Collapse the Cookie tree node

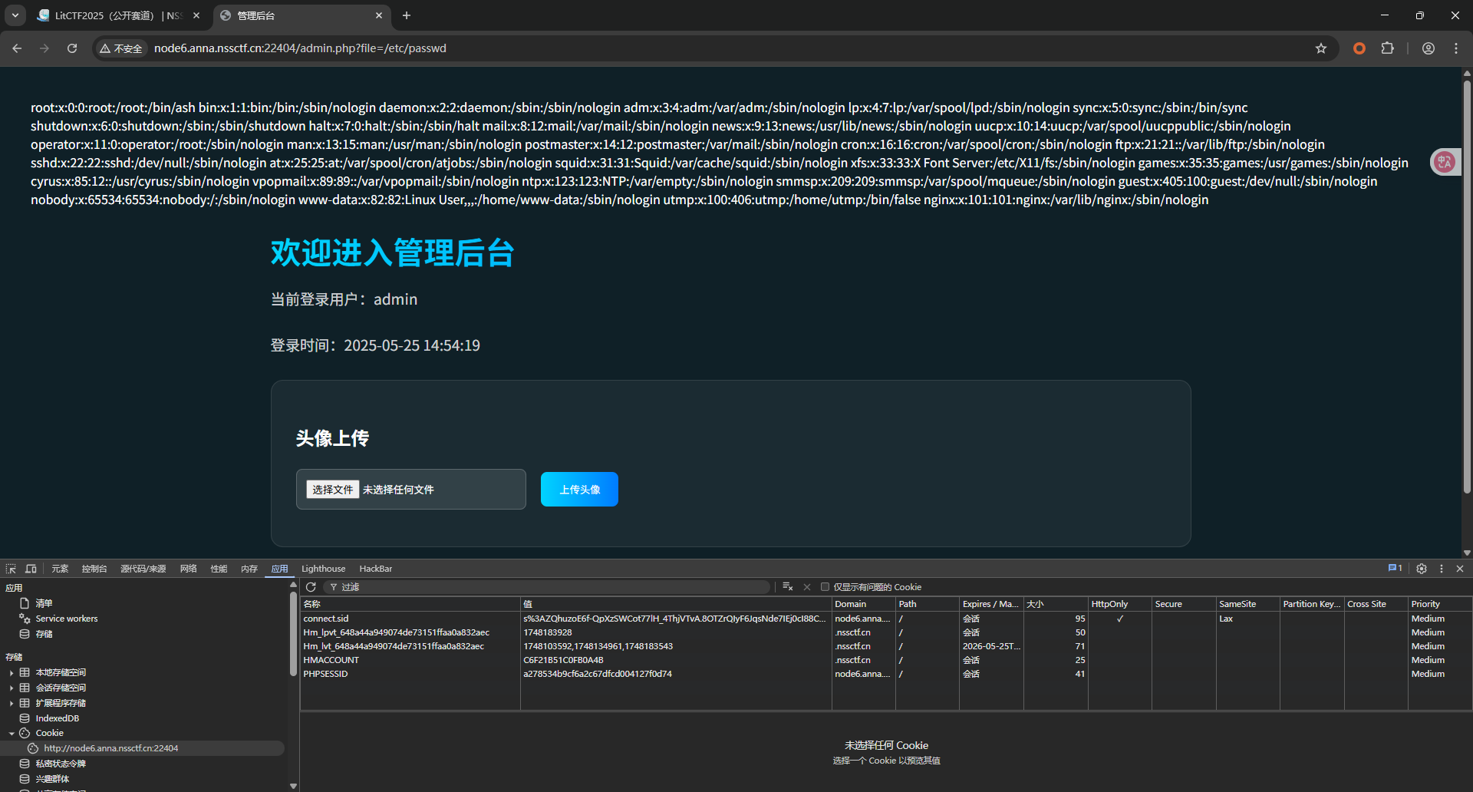(12, 734)
